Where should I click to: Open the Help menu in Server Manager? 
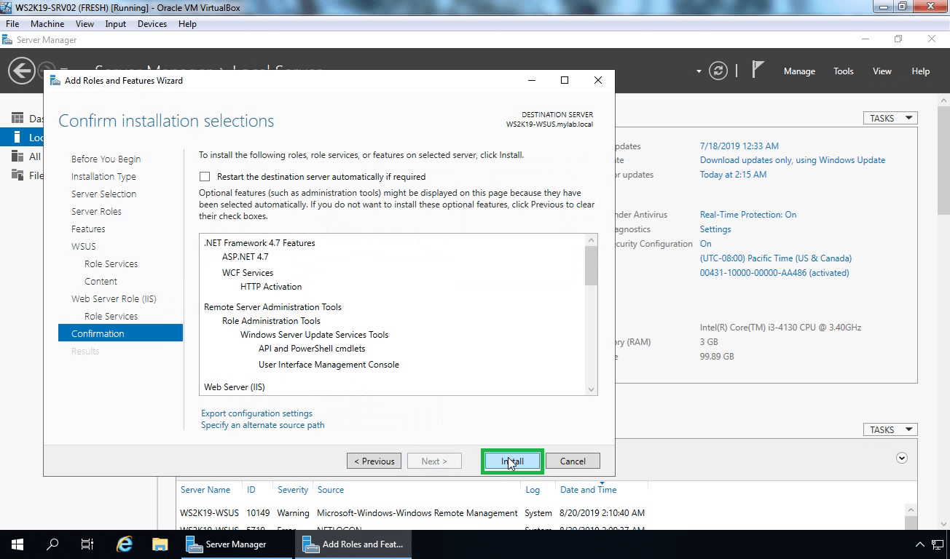tap(921, 71)
